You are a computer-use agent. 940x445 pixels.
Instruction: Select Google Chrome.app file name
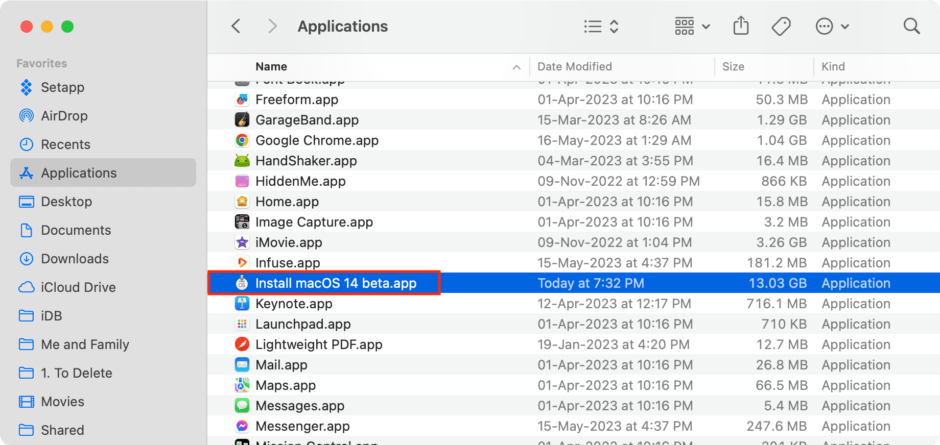317,140
